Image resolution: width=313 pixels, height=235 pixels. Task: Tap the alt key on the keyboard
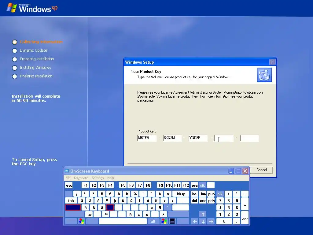point(153,222)
